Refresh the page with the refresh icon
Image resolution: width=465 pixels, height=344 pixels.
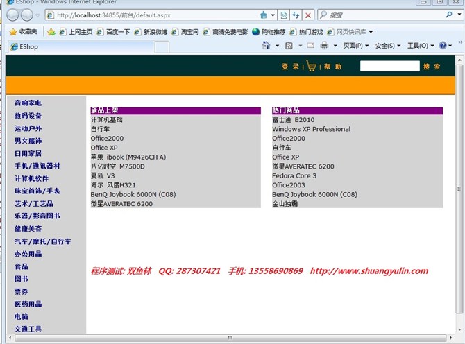pyautogui.click(x=296, y=15)
